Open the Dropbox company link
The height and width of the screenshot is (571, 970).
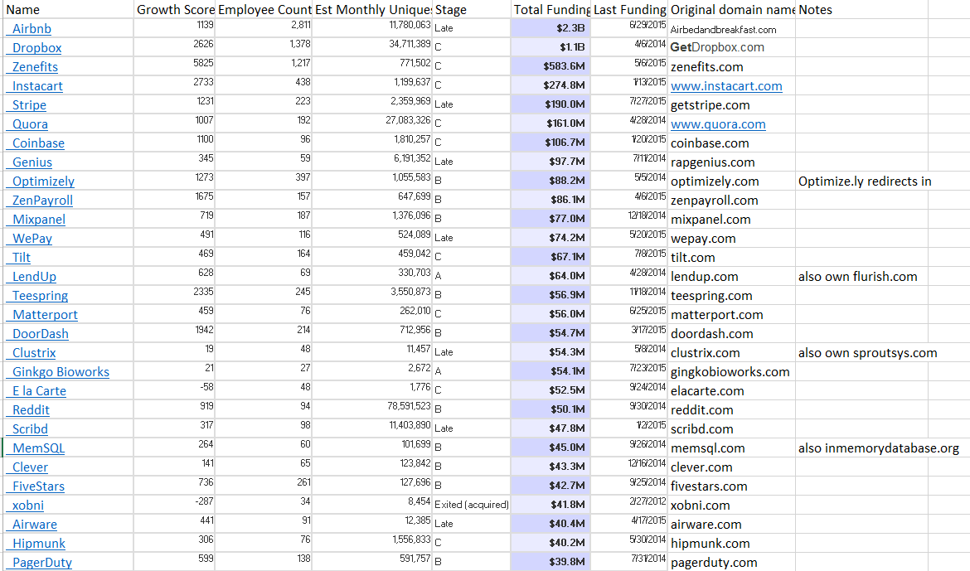coord(37,48)
